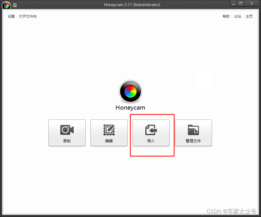Open the 帮助 (Help) link
This screenshot has width=261, height=217.
click(226, 16)
